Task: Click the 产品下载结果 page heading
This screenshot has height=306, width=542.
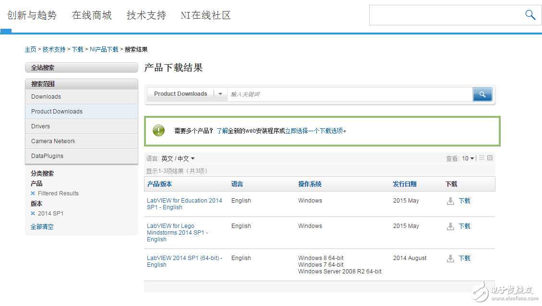Action: pyautogui.click(x=173, y=68)
